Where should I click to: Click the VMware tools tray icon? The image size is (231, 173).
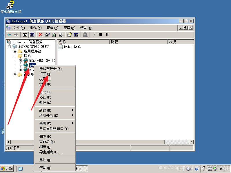click(x=210, y=169)
